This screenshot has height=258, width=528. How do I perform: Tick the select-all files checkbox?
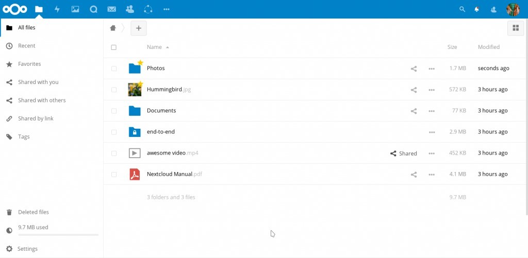[114, 47]
